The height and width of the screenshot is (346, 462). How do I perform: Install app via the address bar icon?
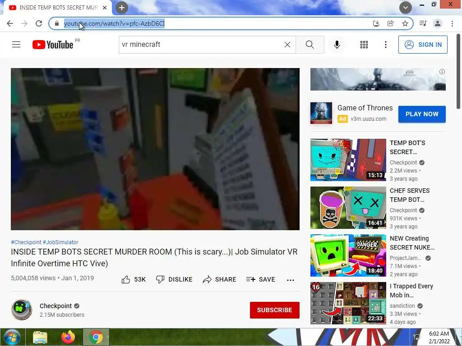click(376, 23)
